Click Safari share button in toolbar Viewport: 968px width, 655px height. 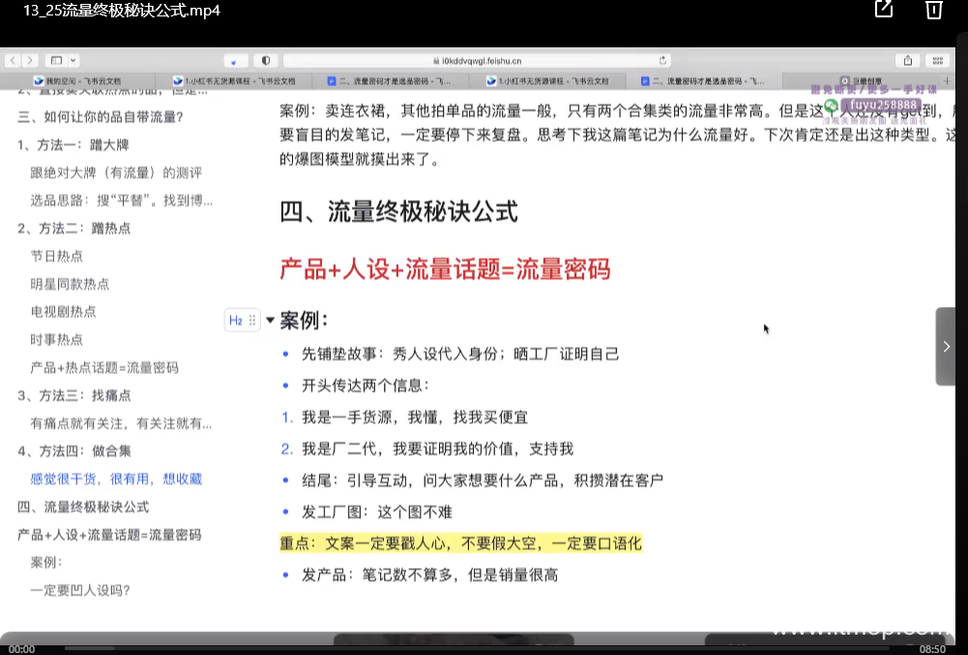(908, 60)
